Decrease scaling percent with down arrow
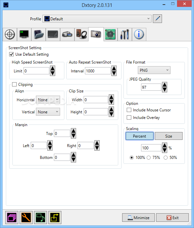 [165, 150]
